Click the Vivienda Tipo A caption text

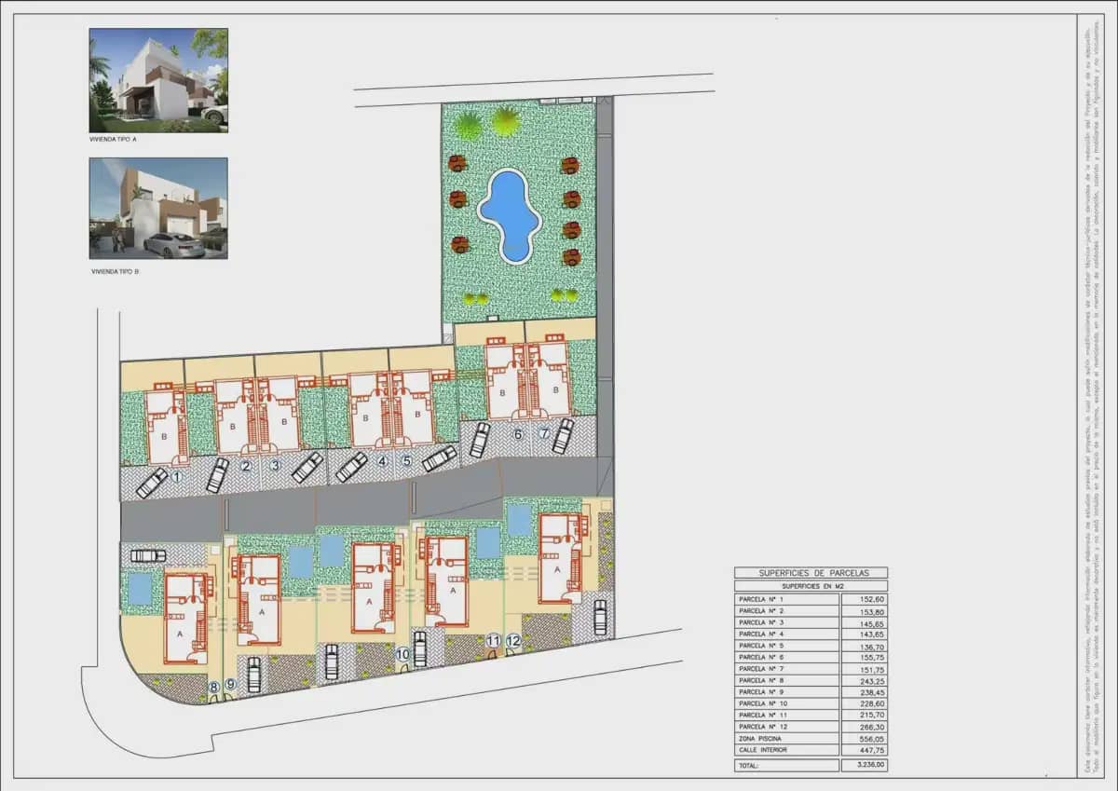pyautogui.click(x=114, y=143)
